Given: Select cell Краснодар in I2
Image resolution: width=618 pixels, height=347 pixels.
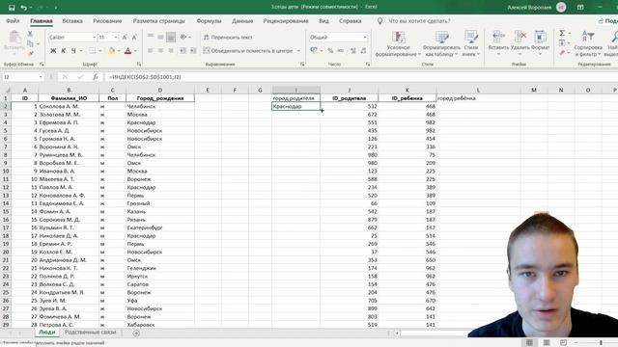Looking at the screenshot, I should [x=296, y=106].
